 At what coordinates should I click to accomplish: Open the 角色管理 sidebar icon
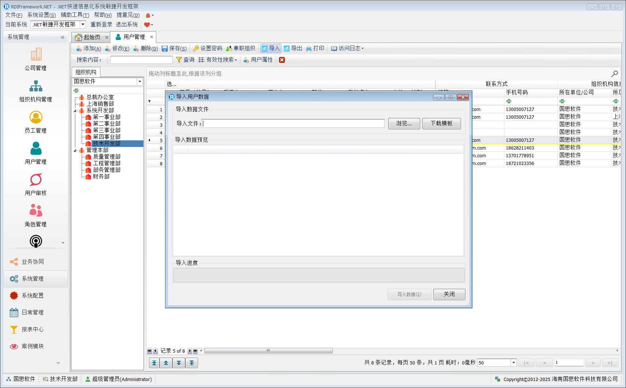[x=36, y=211]
